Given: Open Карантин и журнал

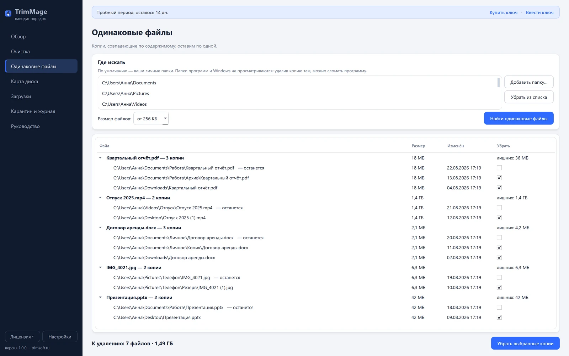Looking at the screenshot, I should pyautogui.click(x=41, y=111).
